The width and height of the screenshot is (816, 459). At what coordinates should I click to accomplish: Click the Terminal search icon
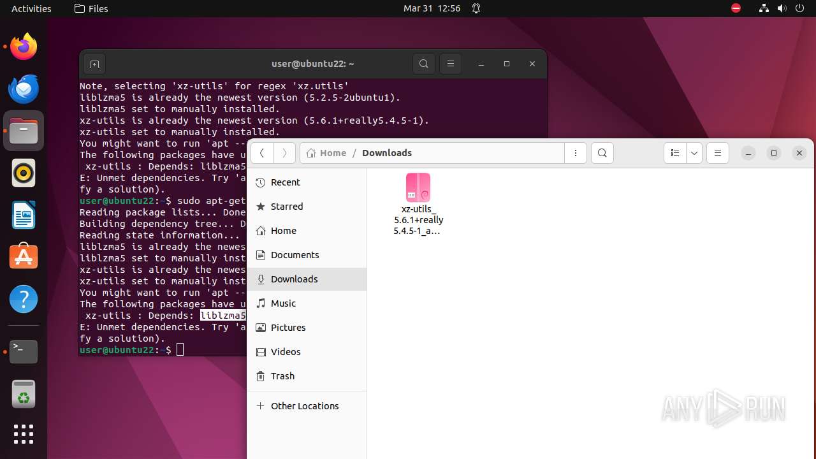(x=424, y=64)
